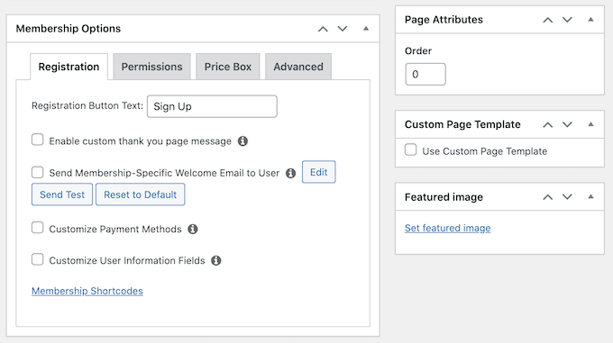This screenshot has height=343, width=613.
Task: Open the Price Box tab
Action: [228, 67]
